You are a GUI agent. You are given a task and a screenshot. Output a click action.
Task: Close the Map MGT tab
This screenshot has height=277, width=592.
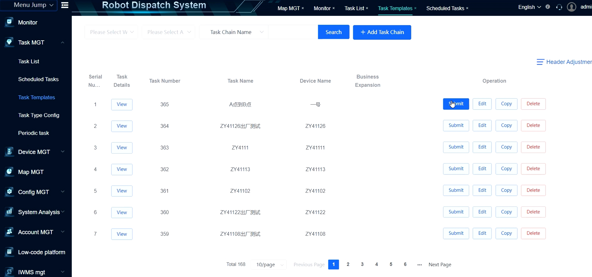click(303, 8)
